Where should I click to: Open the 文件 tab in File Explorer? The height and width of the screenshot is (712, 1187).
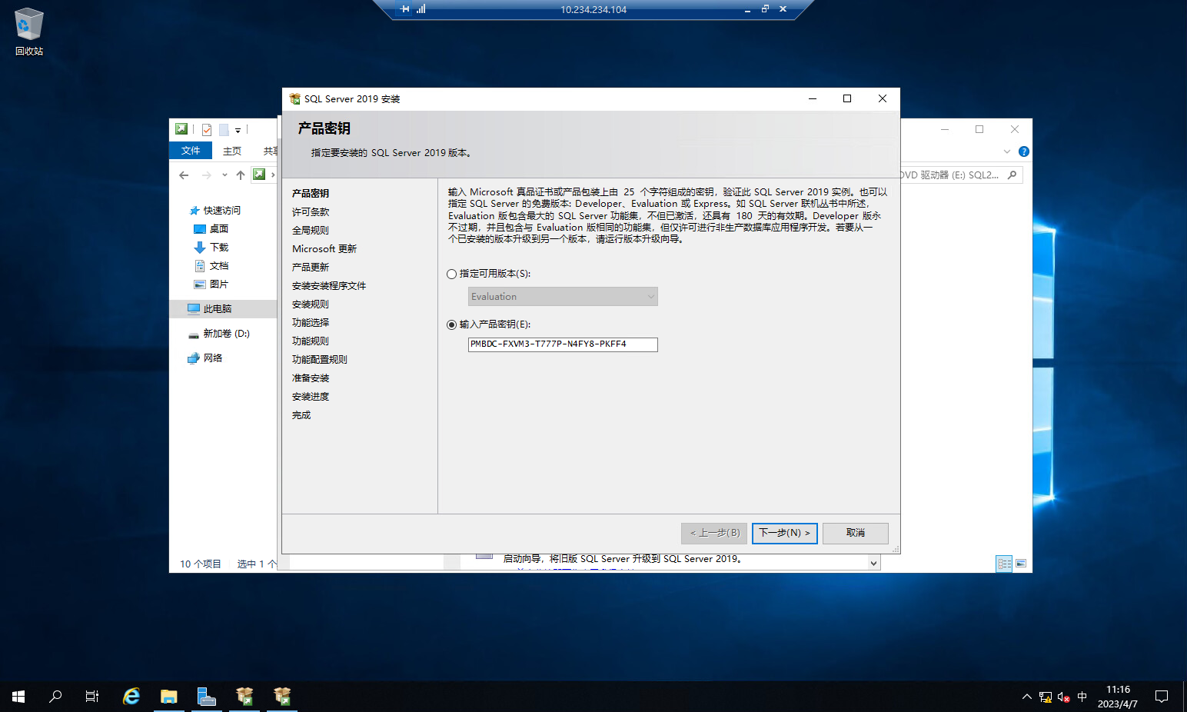pos(191,151)
